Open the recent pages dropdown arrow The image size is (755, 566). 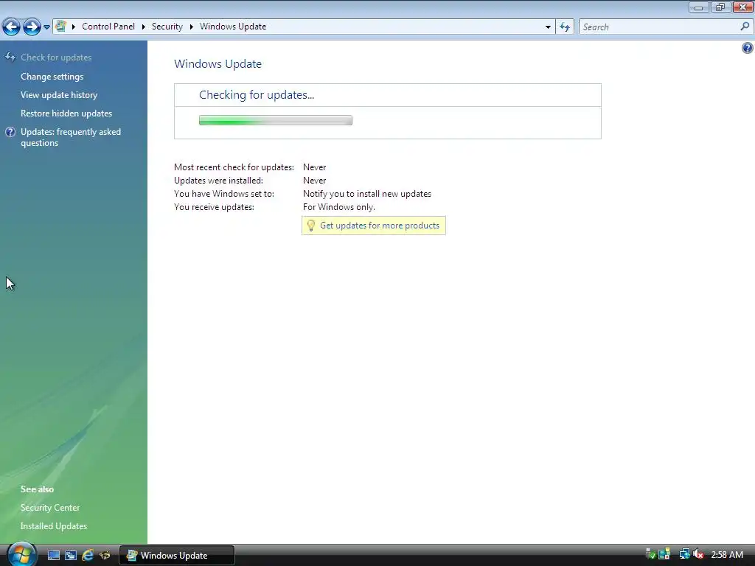coord(46,27)
